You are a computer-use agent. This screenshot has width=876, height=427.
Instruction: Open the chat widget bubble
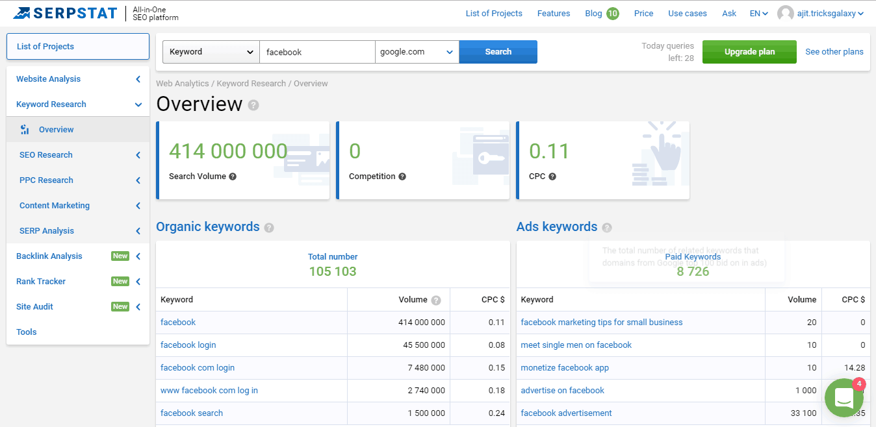(x=844, y=397)
